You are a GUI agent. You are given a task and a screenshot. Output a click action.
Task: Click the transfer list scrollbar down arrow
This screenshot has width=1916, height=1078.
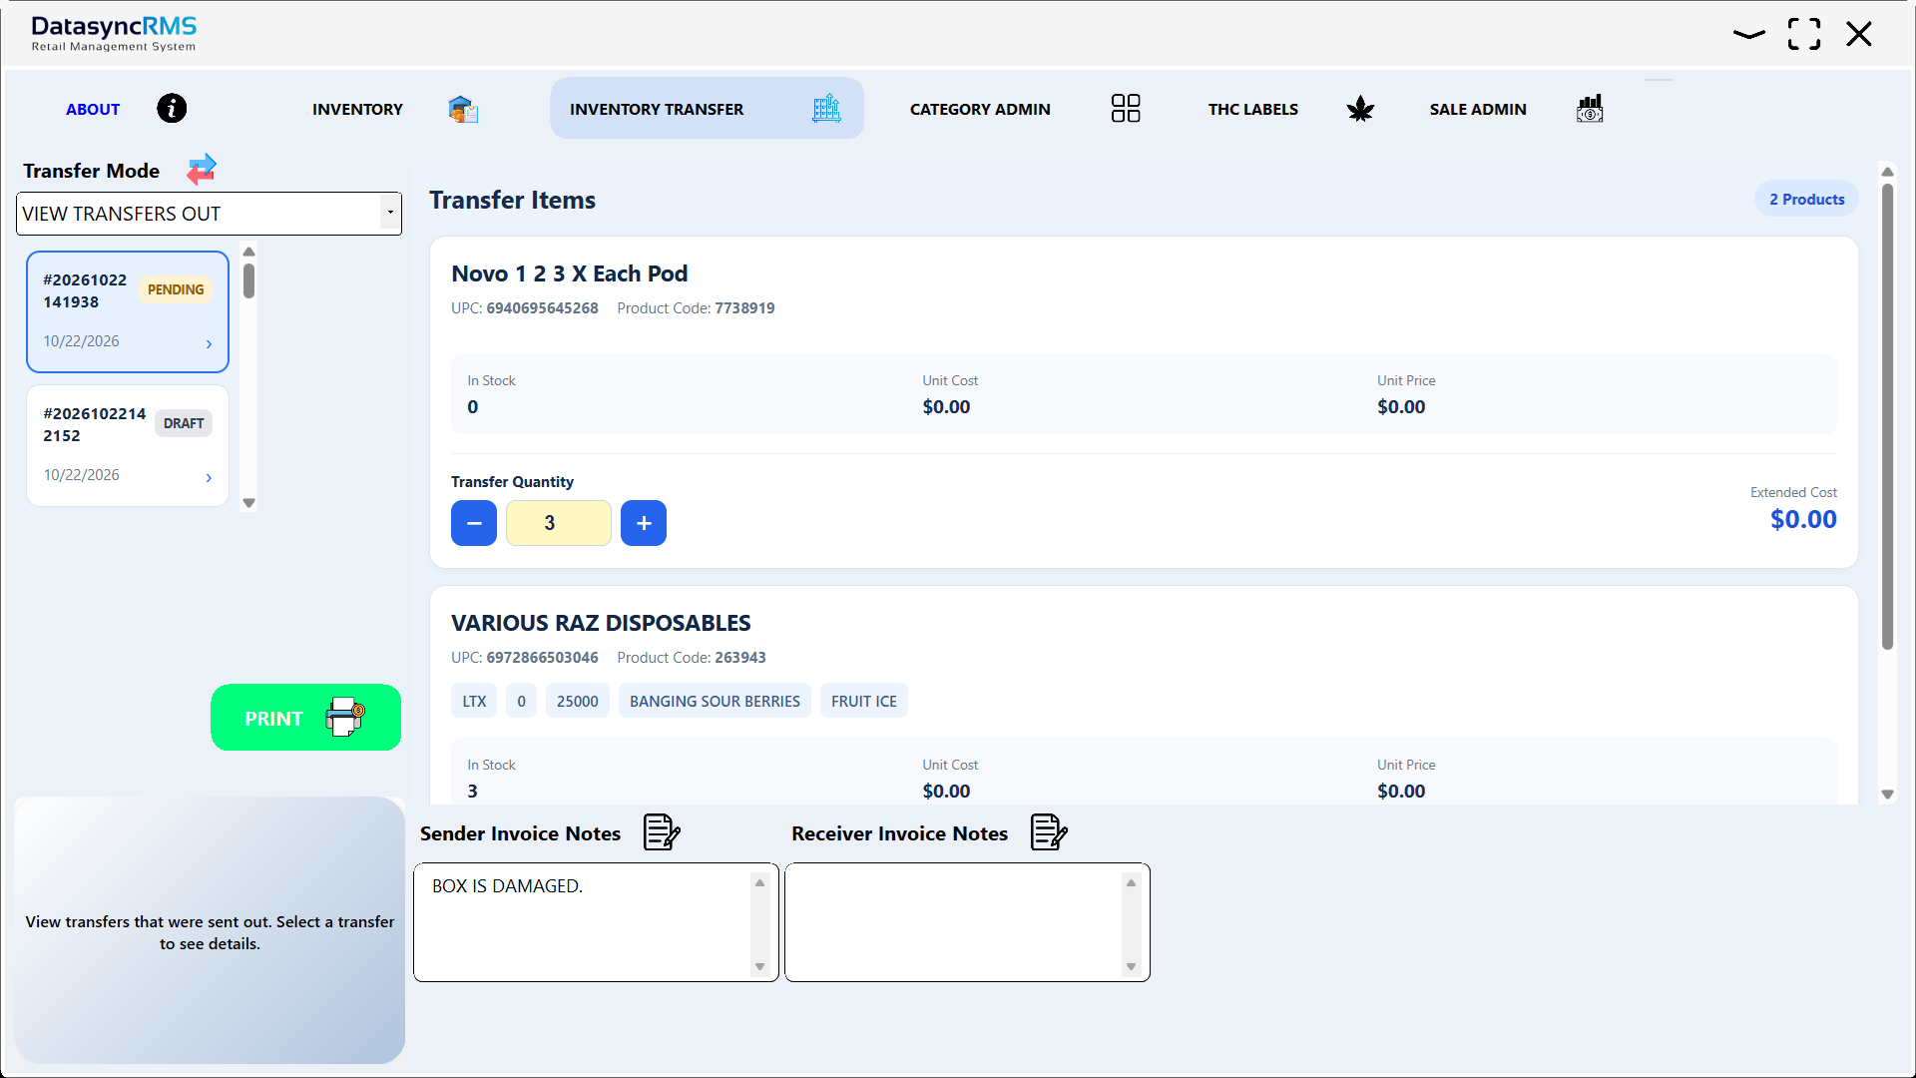[249, 503]
